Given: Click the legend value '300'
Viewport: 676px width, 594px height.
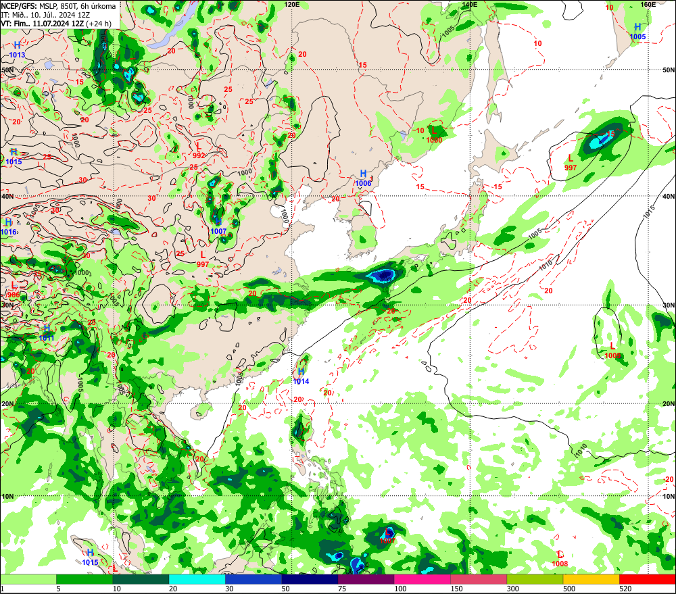Looking at the screenshot, I should pyautogui.click(x=512, y=589).
